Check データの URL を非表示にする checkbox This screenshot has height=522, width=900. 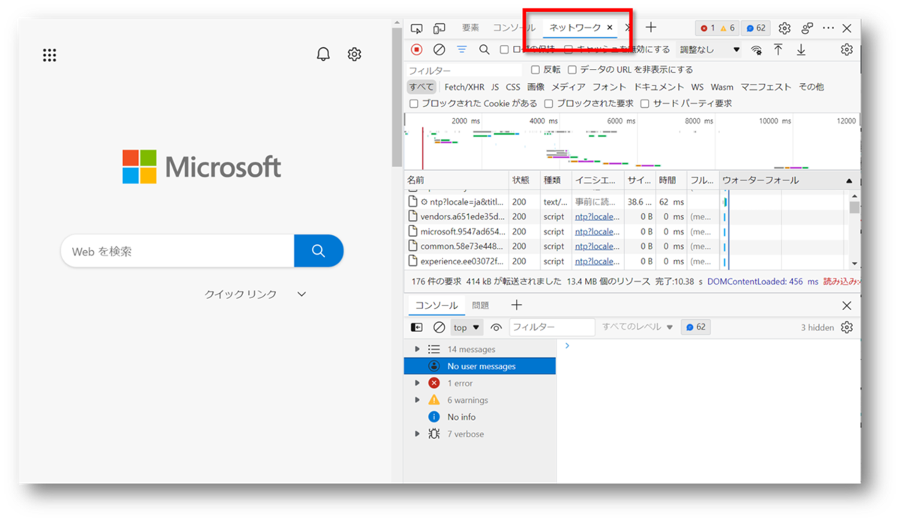tap(572, 70)
